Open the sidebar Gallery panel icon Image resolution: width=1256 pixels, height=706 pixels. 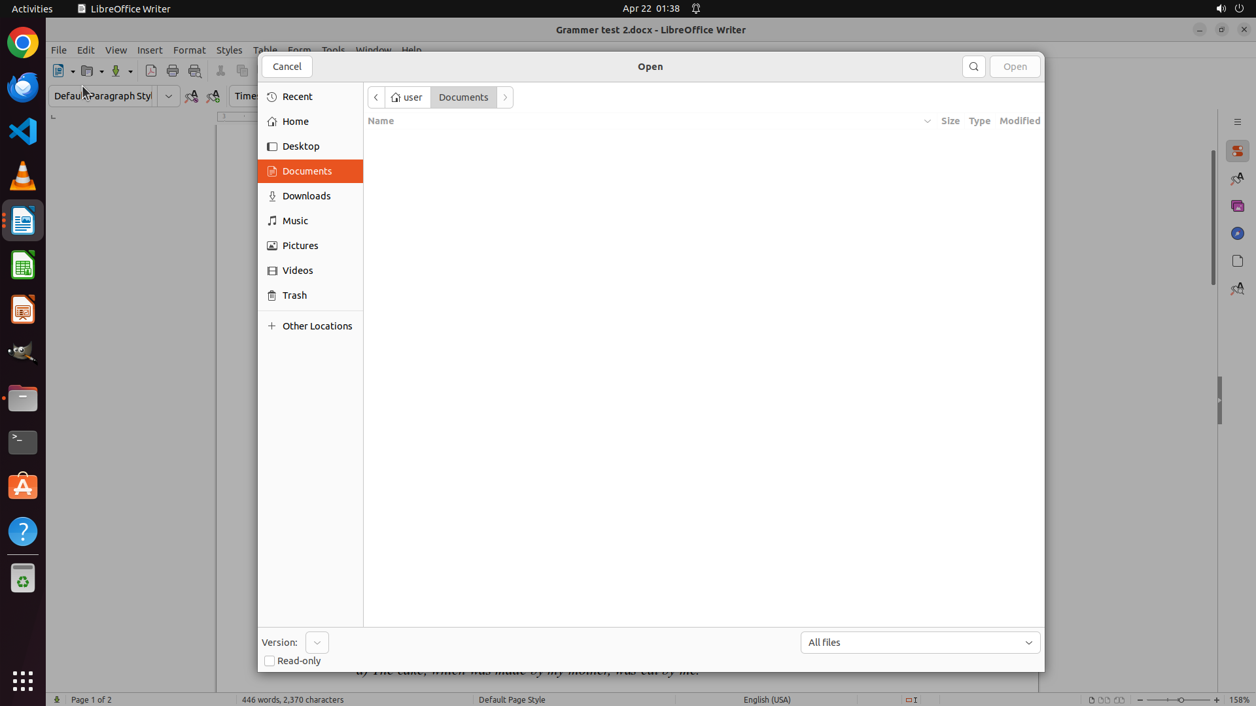(1237, 206)
